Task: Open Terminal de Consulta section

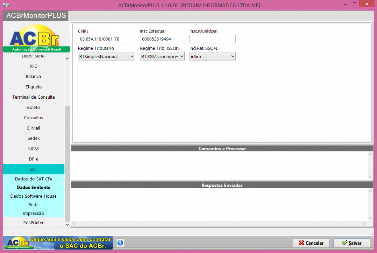Action: point(34,97)
